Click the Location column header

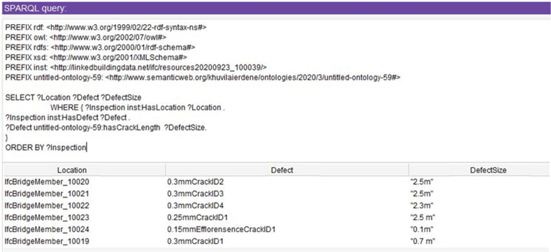click(x=72, y=170)
